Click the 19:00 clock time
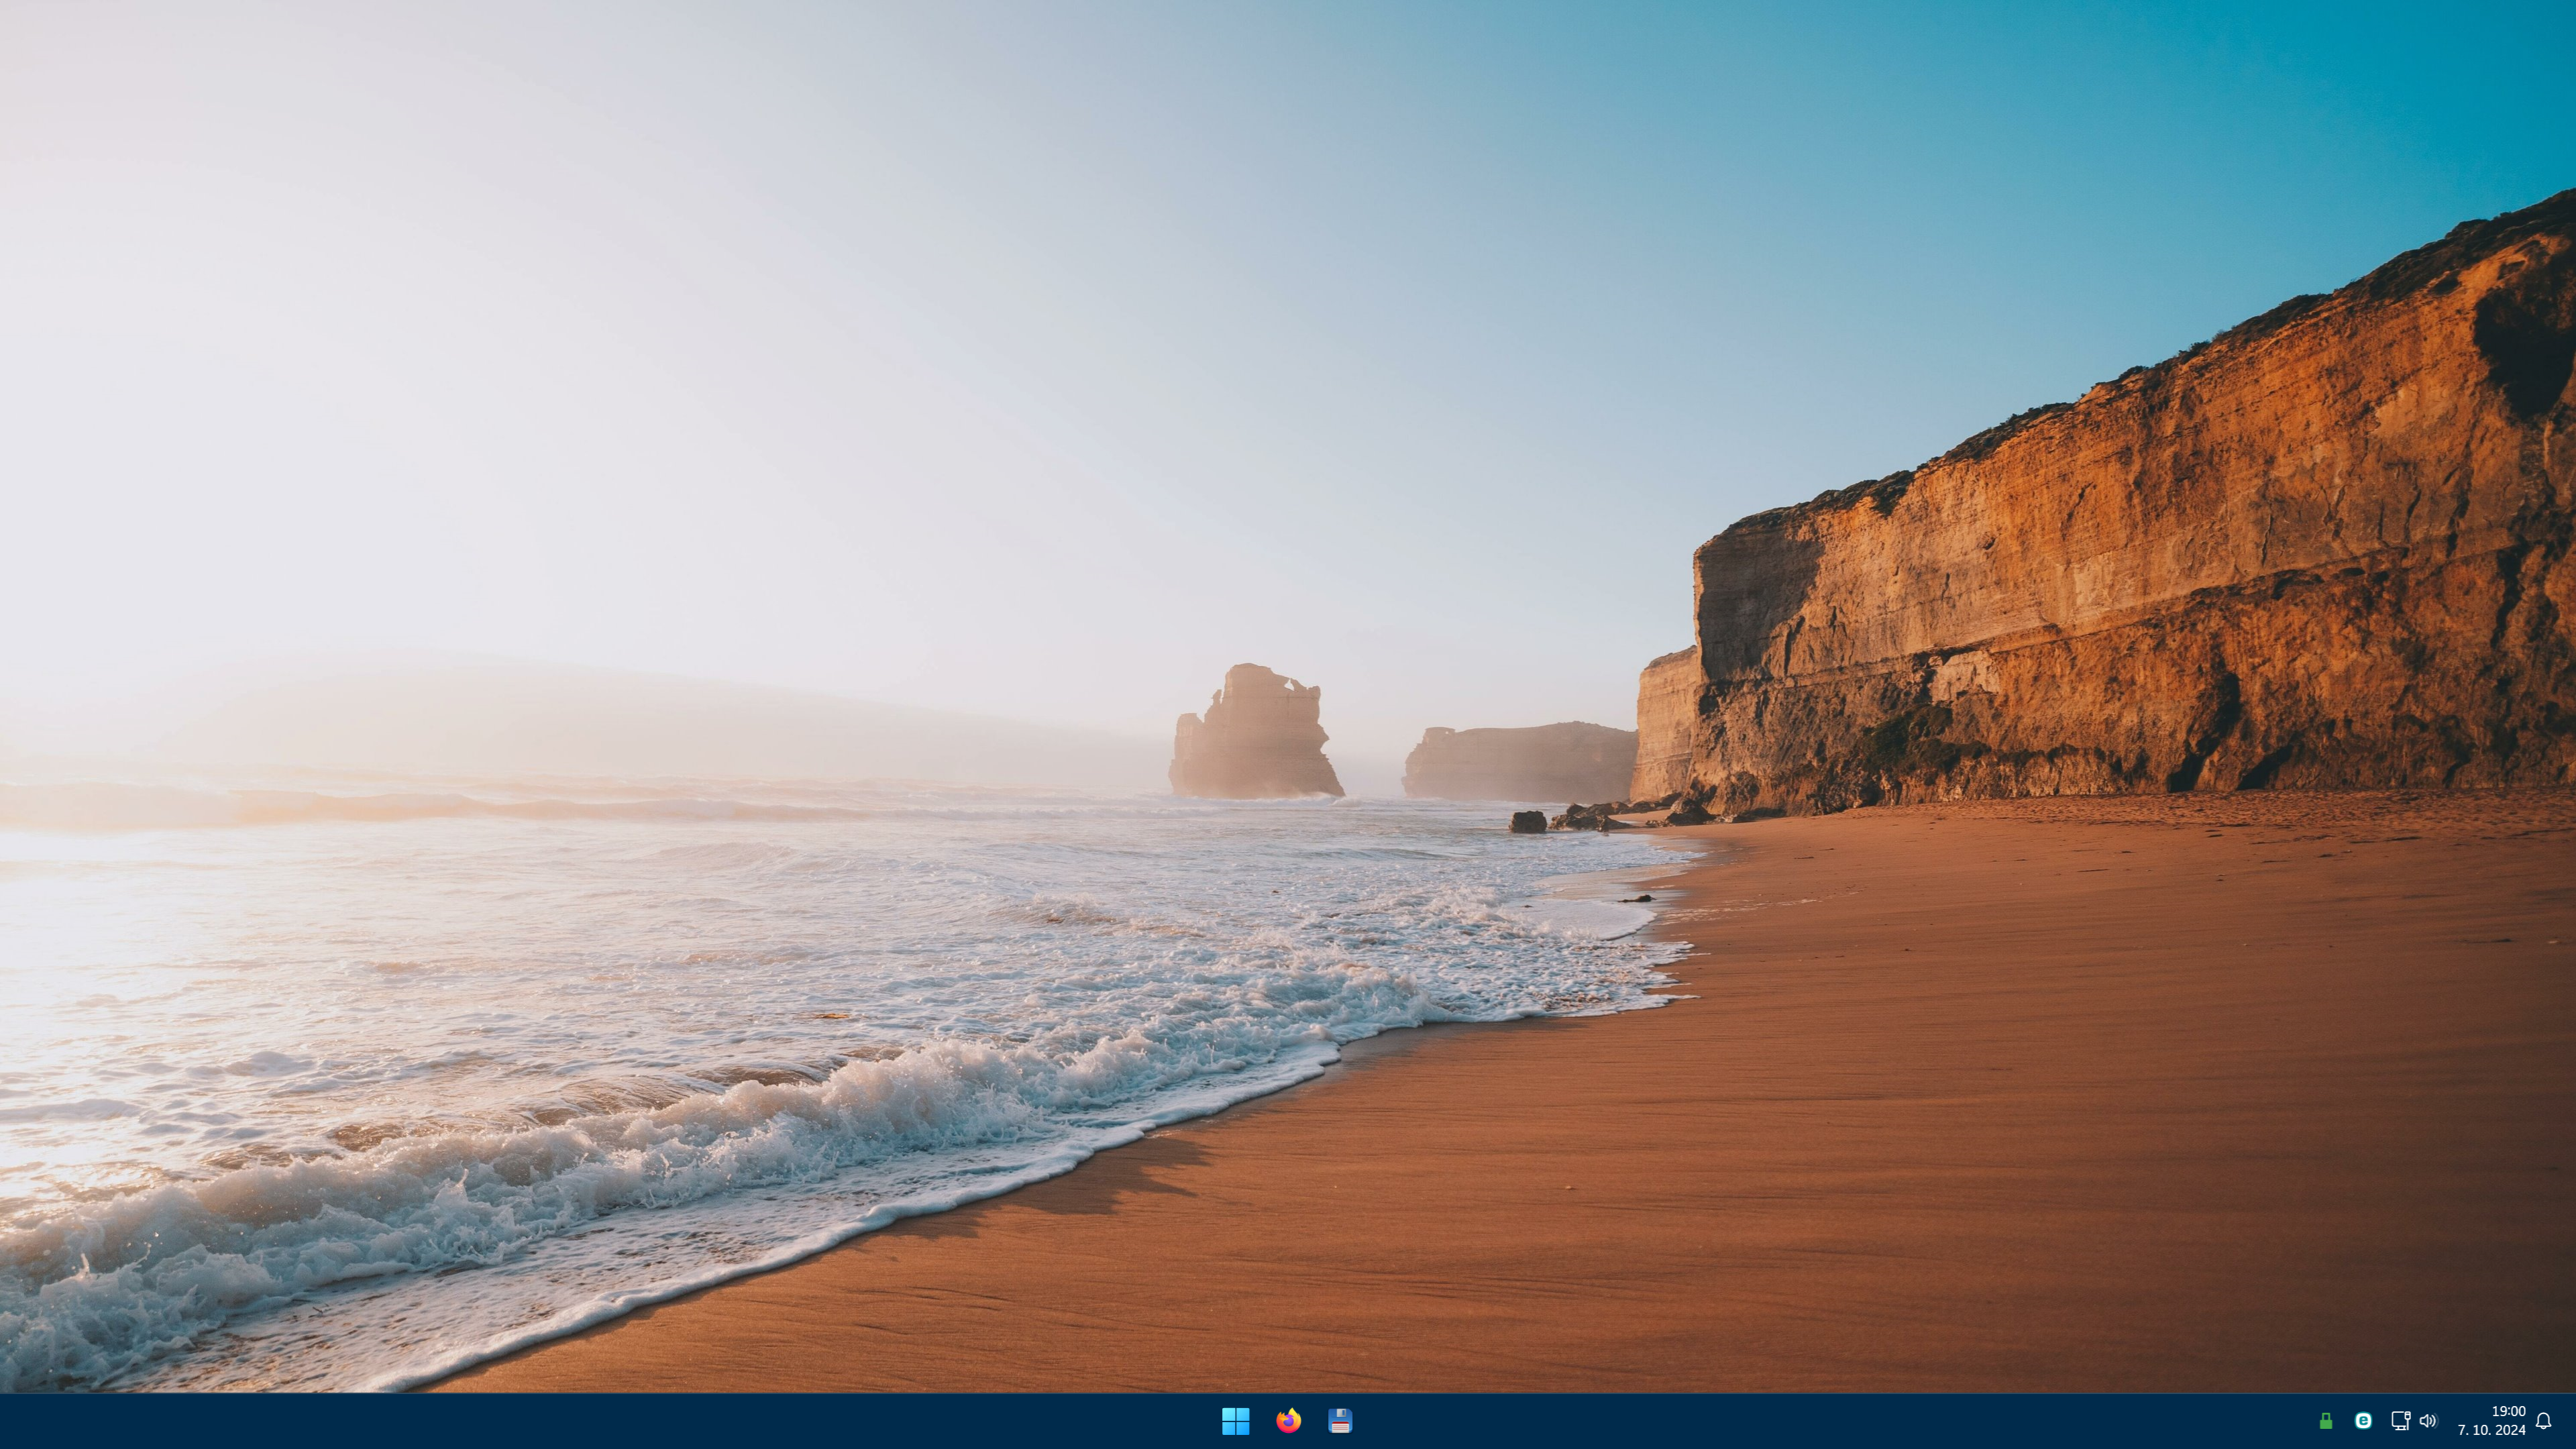The image size is (2576, 1449). (x=2508, y=1411)
